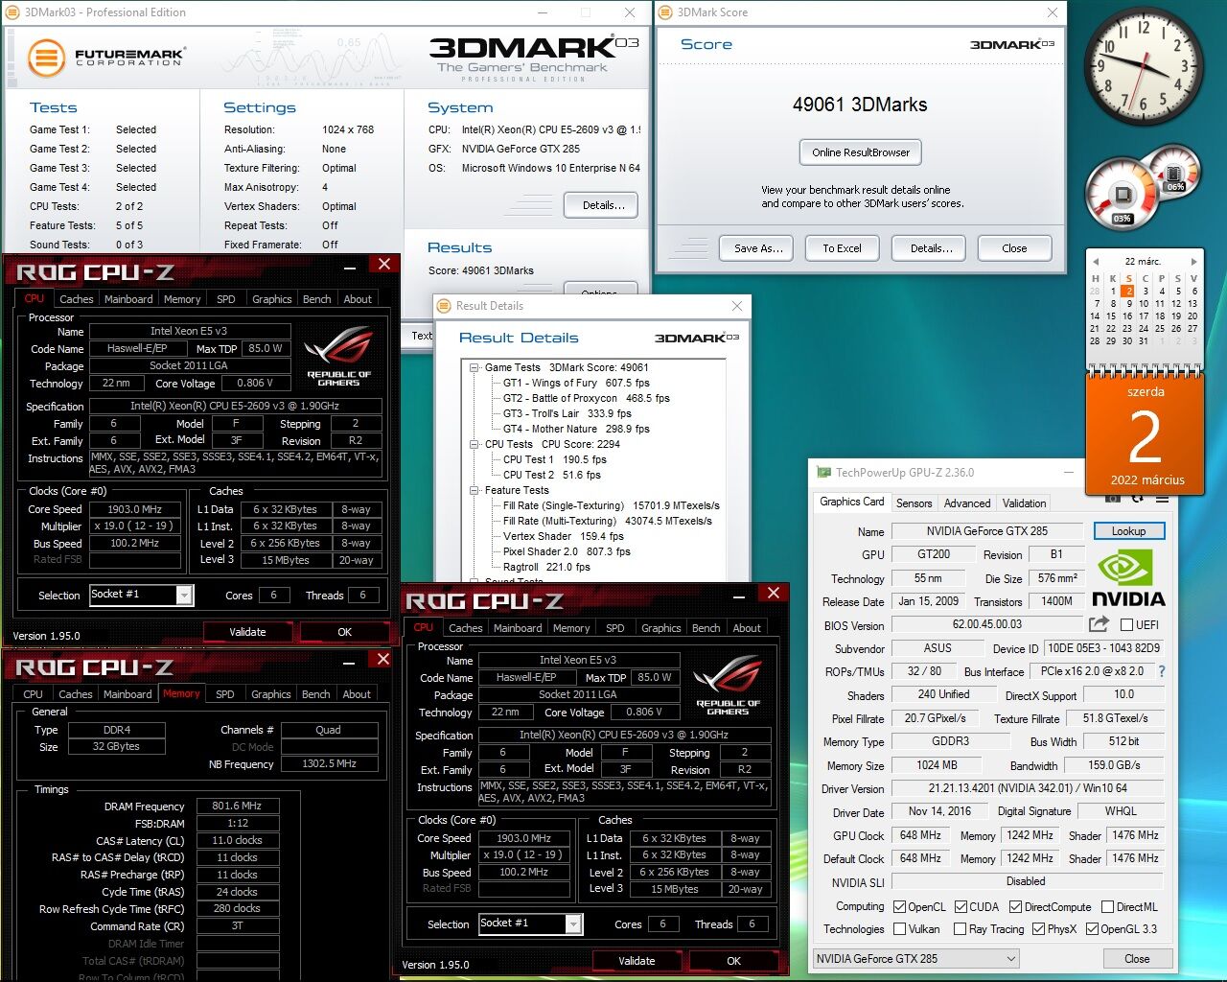Click the BIOS export share icon in GPU-Z
Image resolution: width=1227 pixels, height=982 pixels.
coord(1100,624)
